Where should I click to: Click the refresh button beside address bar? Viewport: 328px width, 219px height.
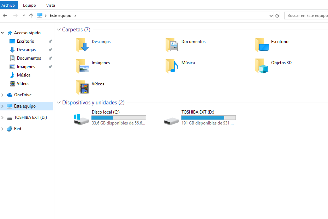tap(277, 16)
